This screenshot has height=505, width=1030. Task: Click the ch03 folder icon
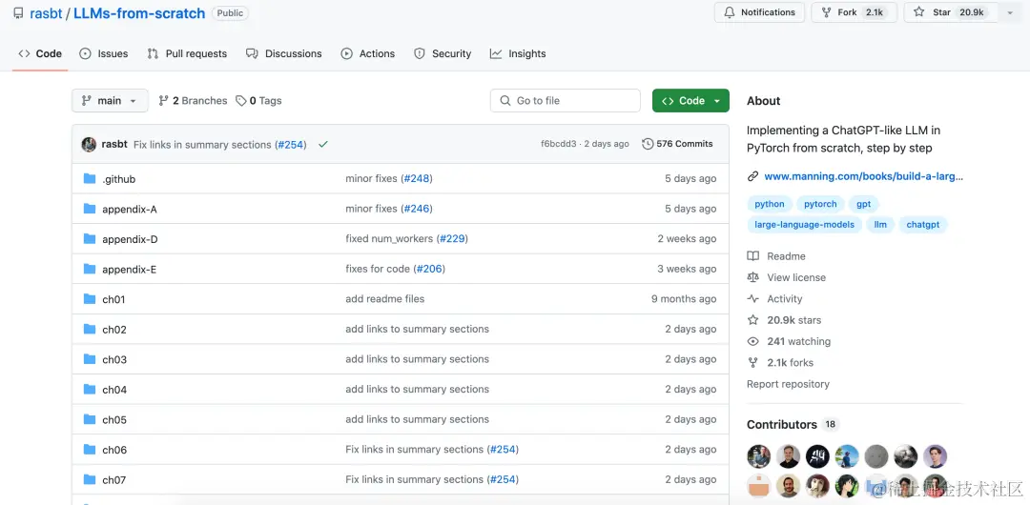90,359
